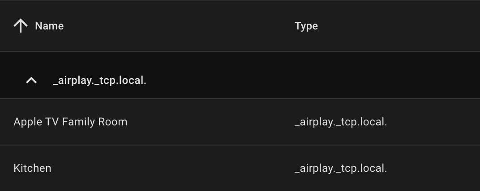The image size is (480, 191).
Task: Click the Name header text
Action: [49, 26]
